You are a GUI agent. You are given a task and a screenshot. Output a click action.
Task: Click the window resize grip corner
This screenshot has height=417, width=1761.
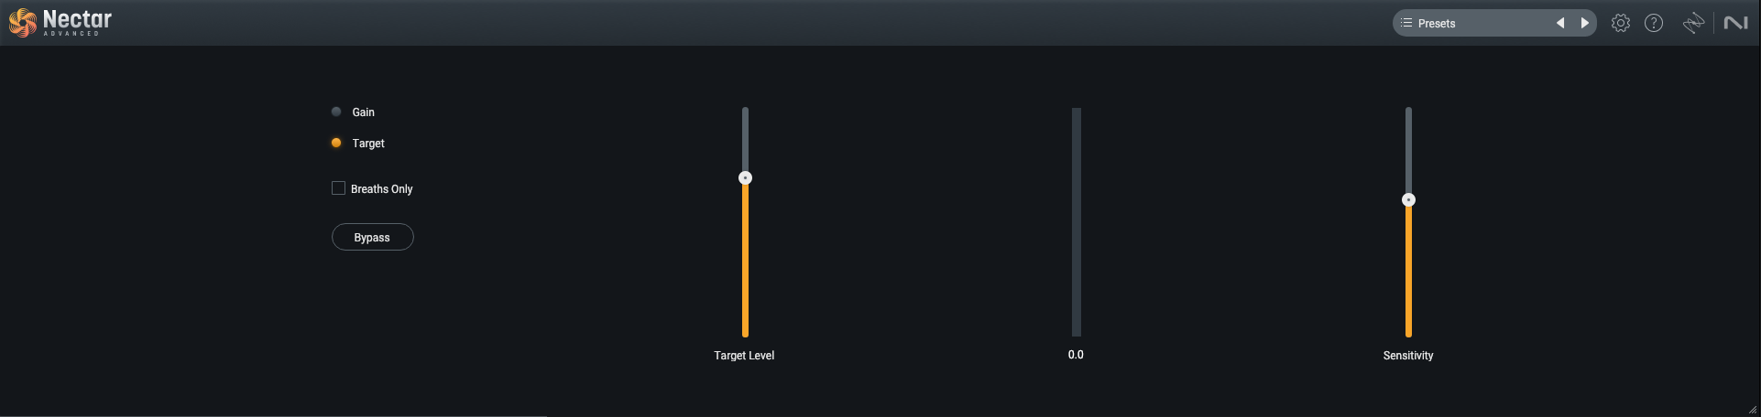(x=1753, y=409)
